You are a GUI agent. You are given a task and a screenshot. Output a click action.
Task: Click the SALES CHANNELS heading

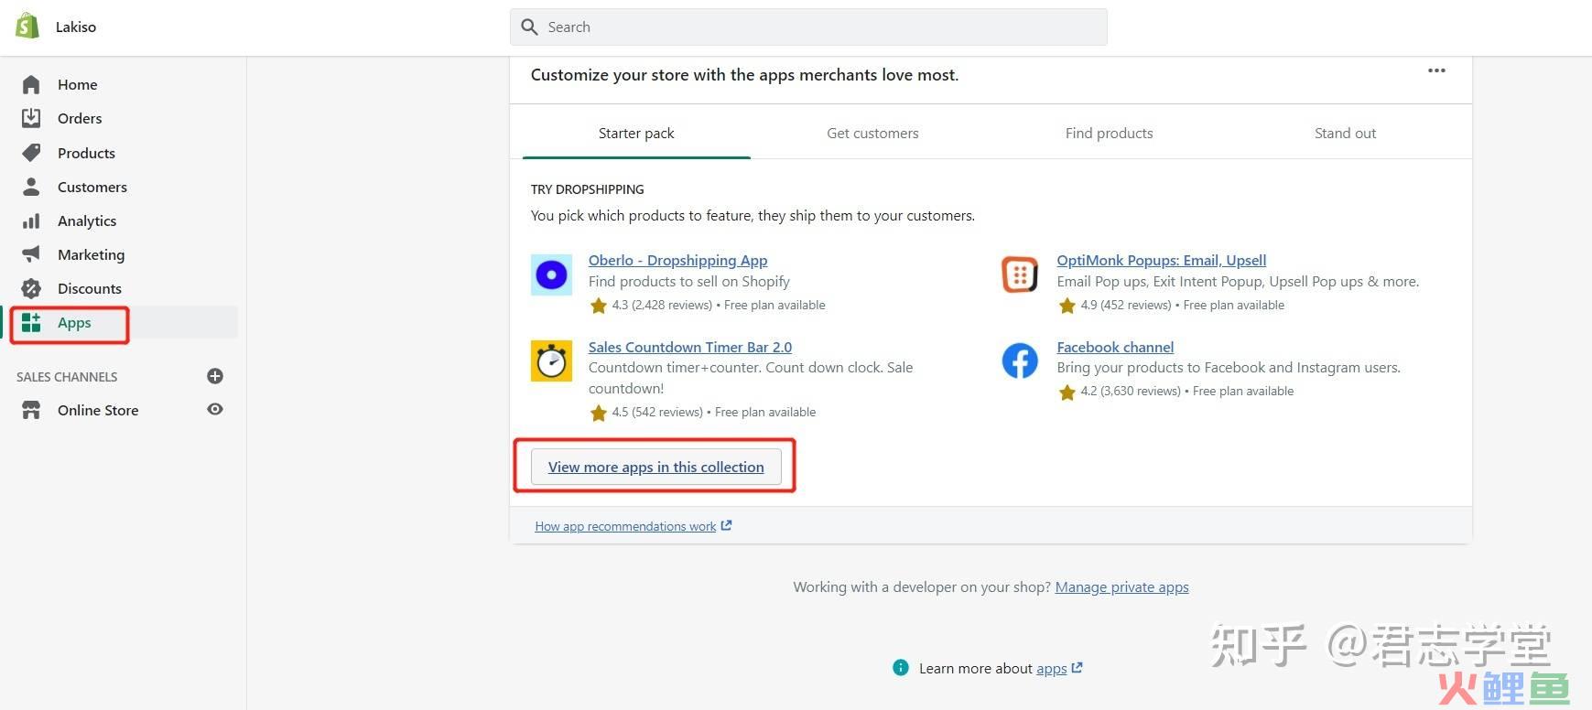tap(67, 377)
